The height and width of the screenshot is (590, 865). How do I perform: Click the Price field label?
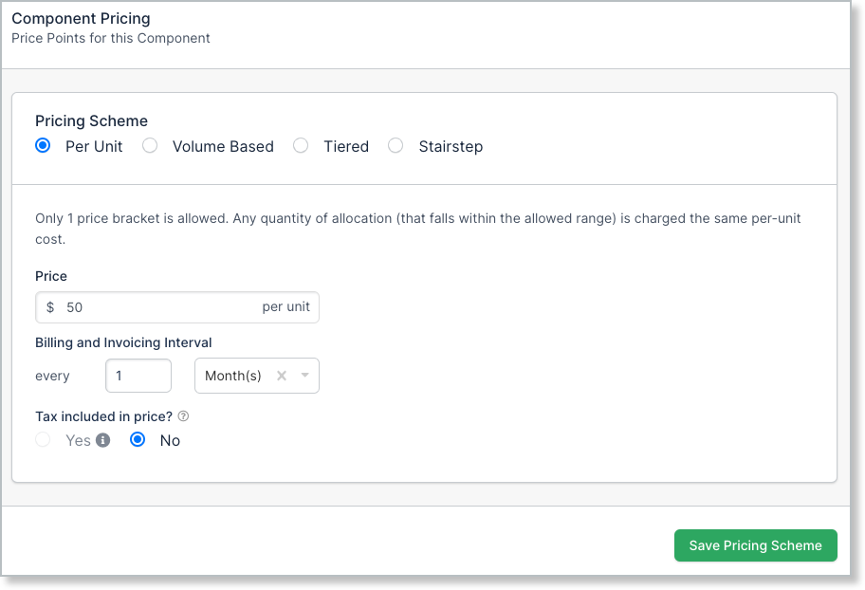click(51, 276)
